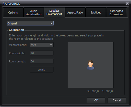Click the Apply calibration button

click(x=42, y=70)
